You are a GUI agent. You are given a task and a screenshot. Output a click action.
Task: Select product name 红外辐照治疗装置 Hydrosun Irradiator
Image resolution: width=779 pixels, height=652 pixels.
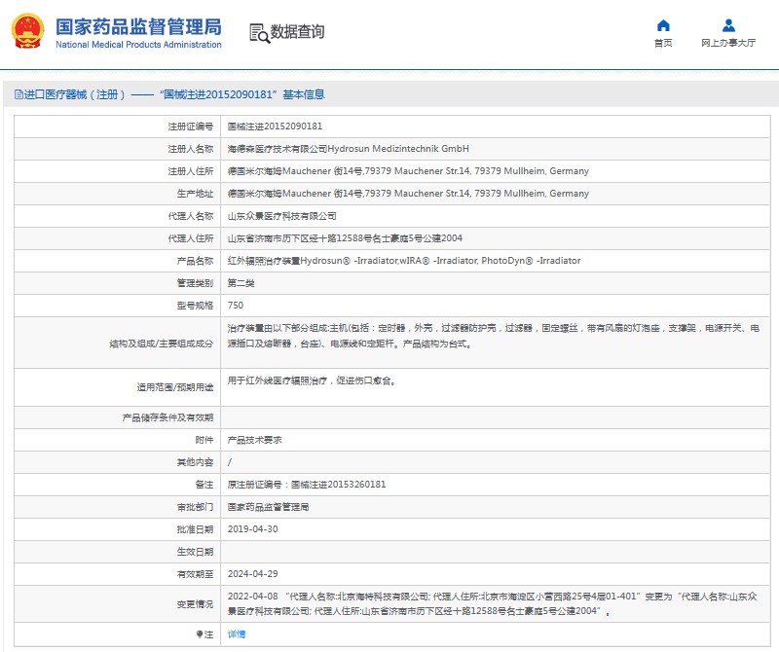[x=404, y=261]
